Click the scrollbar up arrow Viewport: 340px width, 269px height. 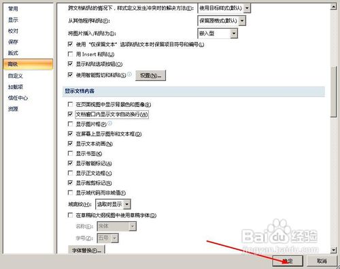coord(333,7)
